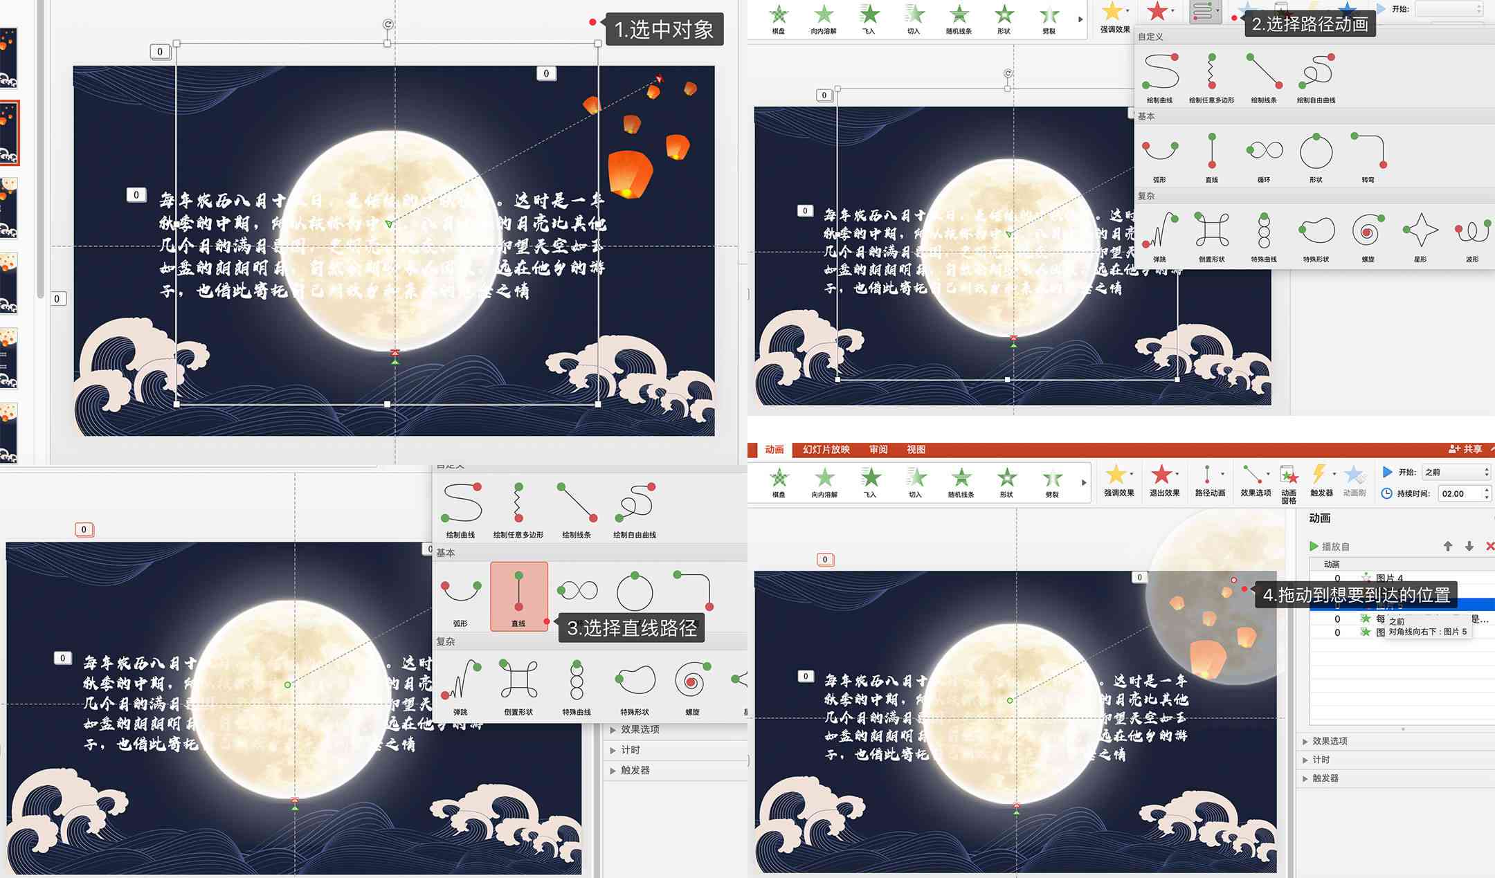This screenshot has height=878, width=1495.
Task: Choose 绘制自由曲线 in the step-2 path menu
Action: tap(1316, 77)
